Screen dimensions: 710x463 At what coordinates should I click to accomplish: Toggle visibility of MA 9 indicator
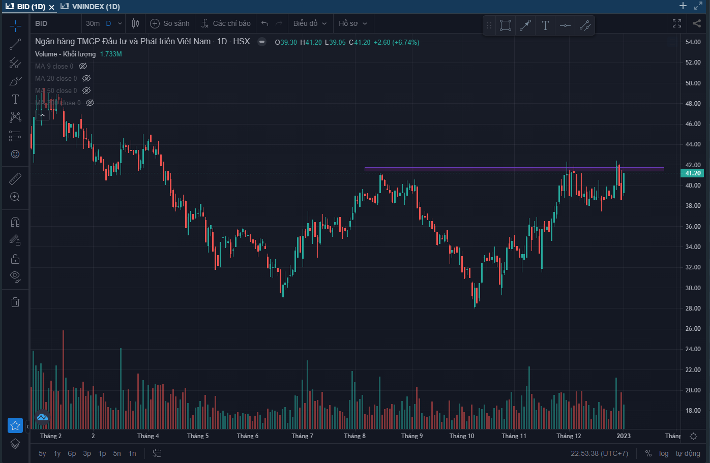83,66
